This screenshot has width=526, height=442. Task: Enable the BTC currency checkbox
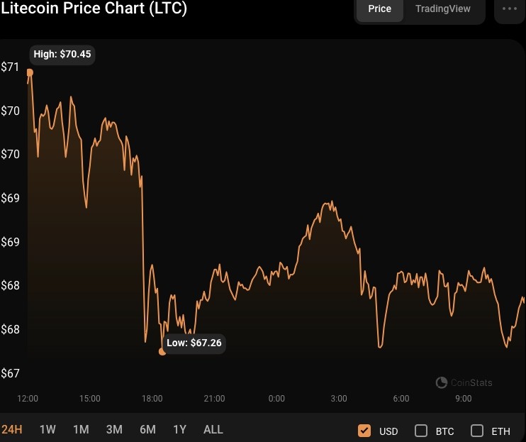(421, 431)
